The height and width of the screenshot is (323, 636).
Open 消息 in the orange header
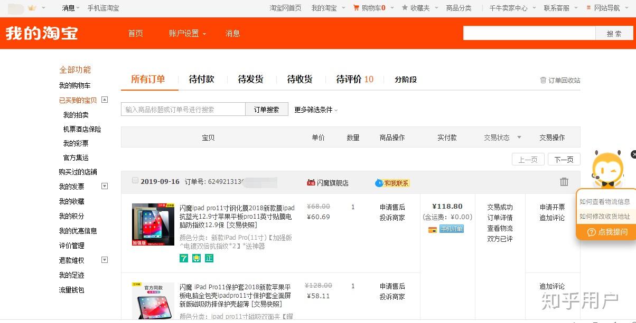(x=232, y=33)
